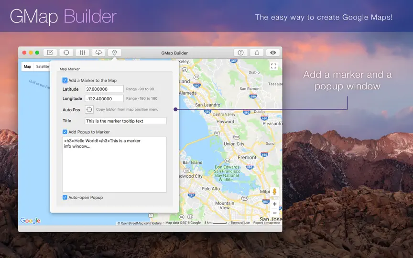Zoom out with the map minus button
This screenshot has height=258, width=413.
(x=274, y=213)
